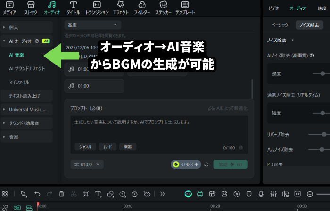Image resolution: width=330 pixels, height=212 pixels.
Task: Select AI サウンドエフェクト in sidebar
Action: (x=27, y=69)
